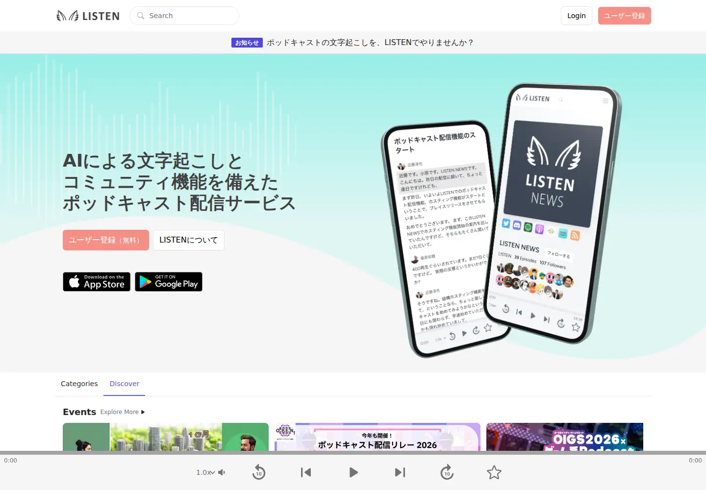
Task: Skip to previous track
Action: pyautogui.click(x=306, y=472)
